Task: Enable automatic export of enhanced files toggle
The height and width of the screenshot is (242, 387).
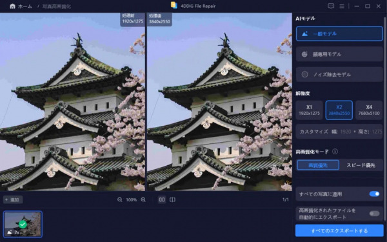Action: [x=374, y=214]
